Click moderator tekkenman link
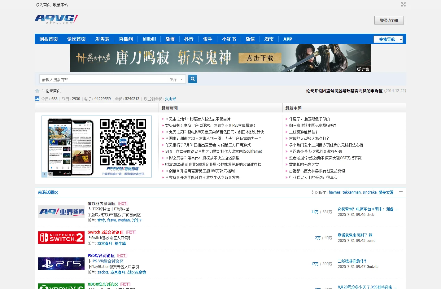The width and height of the screenshot is (441, 289). [x=351, y=192]
